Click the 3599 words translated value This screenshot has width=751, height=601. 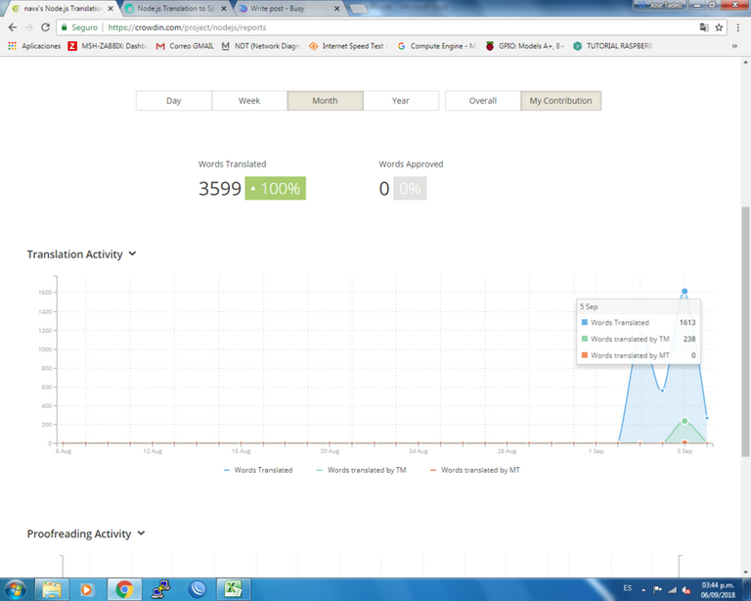point(220,188)
